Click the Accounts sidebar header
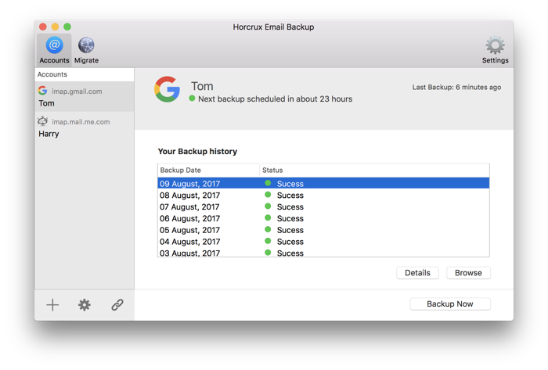548x370 pixels. point(85,74)
